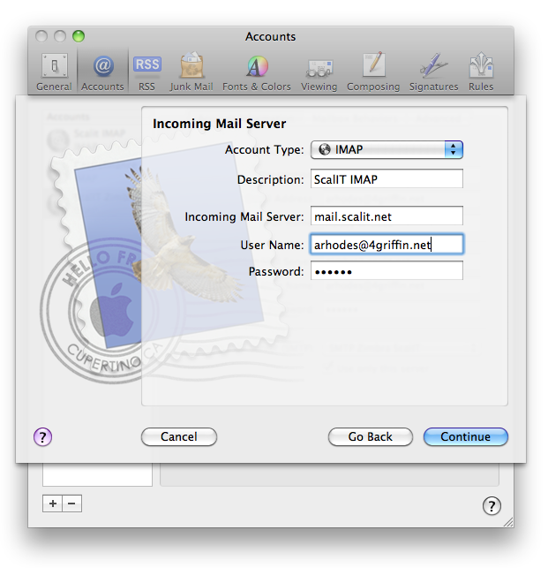Viewport: 548px width, 568px height.
Task: Open the General preferences pane
Action: pyautogui.click(x=55, y=72)
